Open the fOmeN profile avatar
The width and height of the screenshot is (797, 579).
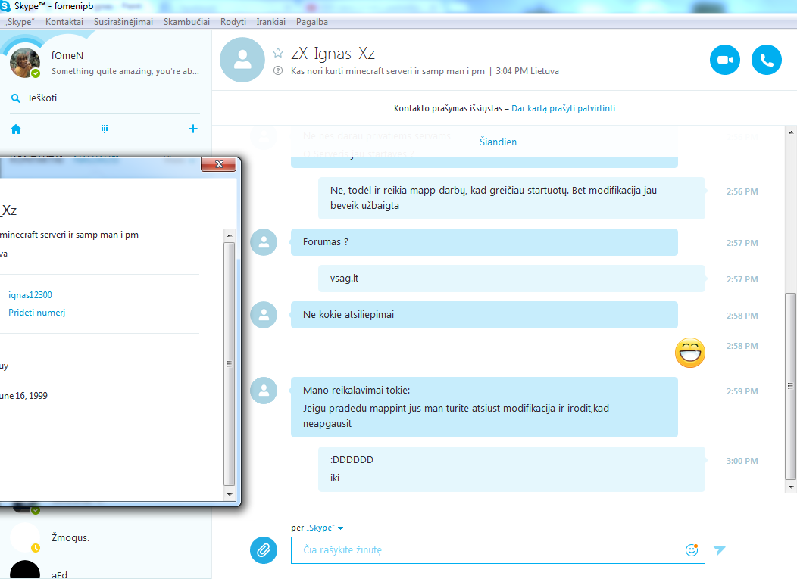point(25,63)
